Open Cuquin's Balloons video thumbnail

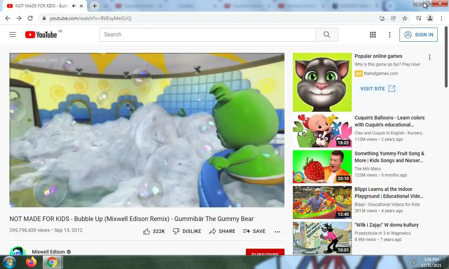(322, 131)
